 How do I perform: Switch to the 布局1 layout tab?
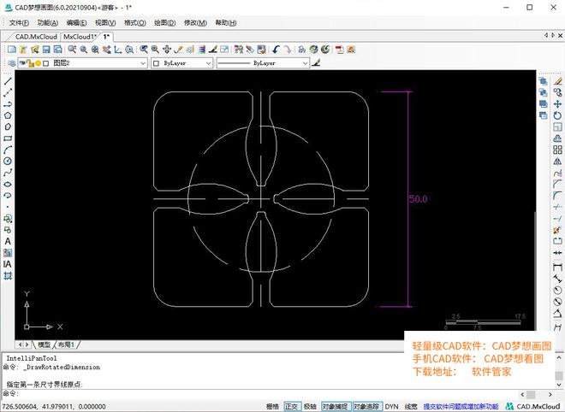click(x=66, y=344)
